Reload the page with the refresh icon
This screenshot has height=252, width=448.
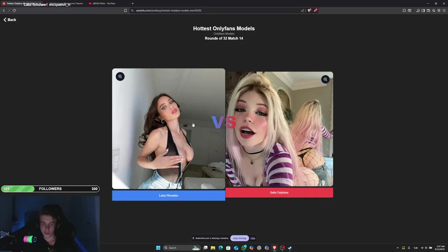(x=14, y=10)
